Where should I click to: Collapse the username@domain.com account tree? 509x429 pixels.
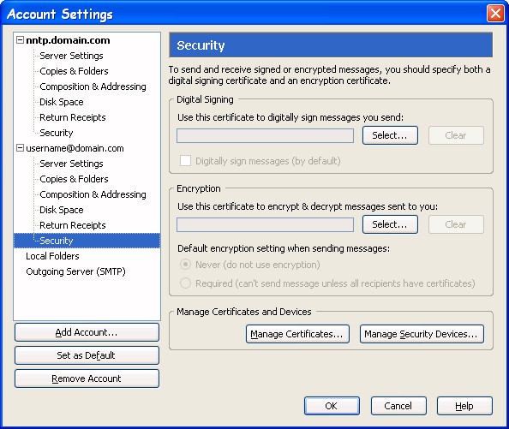20,148
